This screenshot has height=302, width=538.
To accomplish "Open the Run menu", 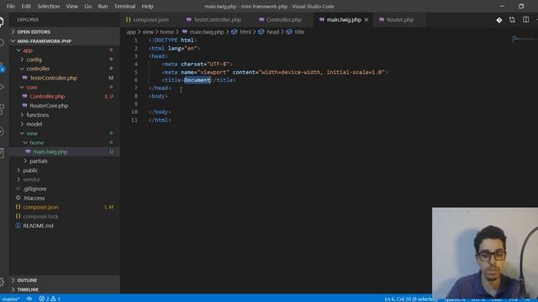I will coord(103,6).
